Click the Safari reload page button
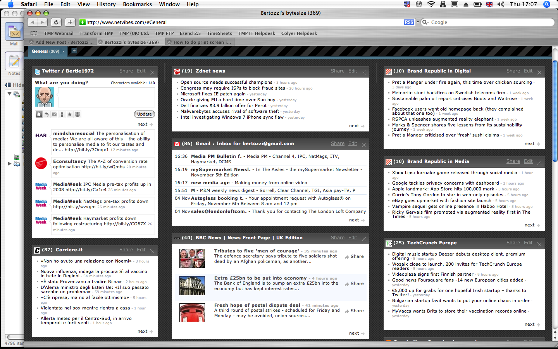 click(56, 22)
